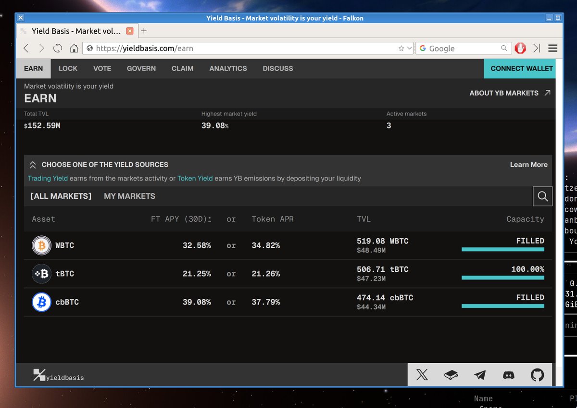Select the Yield Basis browser tab
The width and height of the screenshot is (577, 408).
point(77,31)
